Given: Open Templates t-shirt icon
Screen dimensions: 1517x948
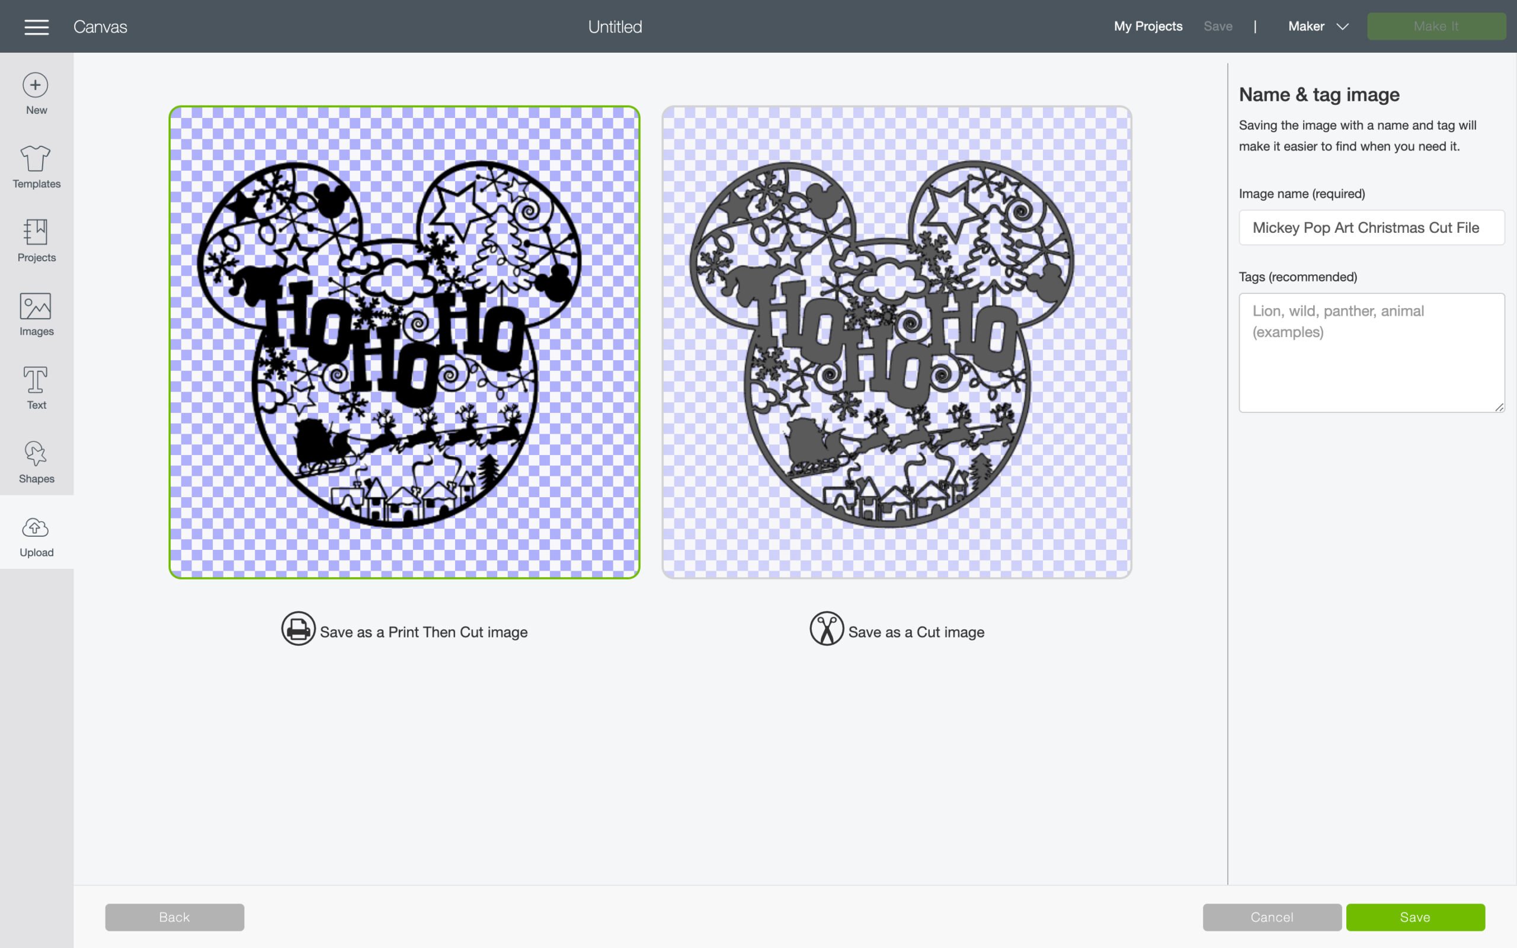Looking at the screenshot, I should [x=36, y=159].
